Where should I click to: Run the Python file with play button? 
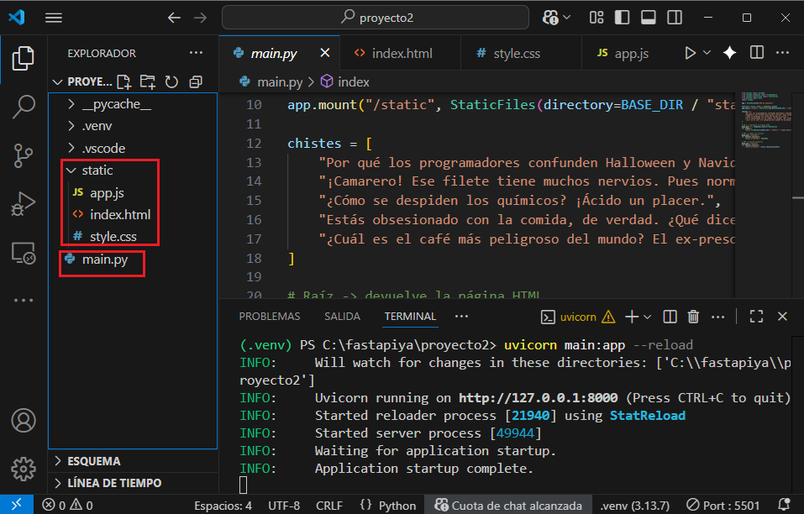click(691, 53)
